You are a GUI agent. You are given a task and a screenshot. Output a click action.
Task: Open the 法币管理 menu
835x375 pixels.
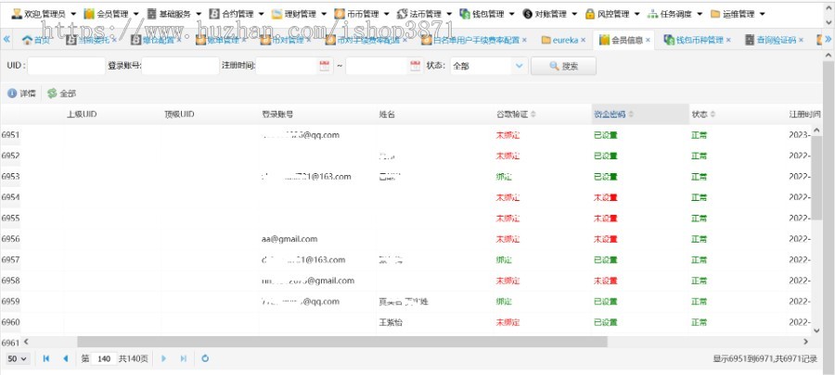[424, 14]
